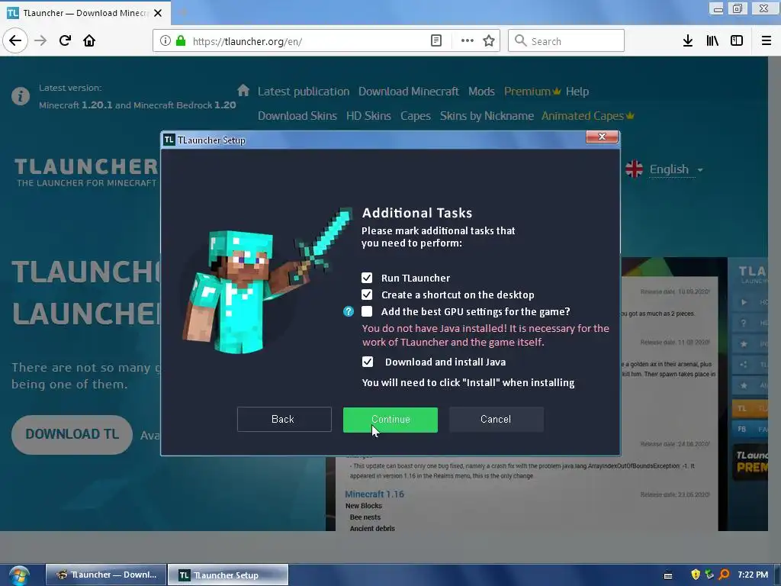Click the green padlock security icon
Image resolution: width=781 pixels, height=586 pixels.
click(x=181, y=41)
